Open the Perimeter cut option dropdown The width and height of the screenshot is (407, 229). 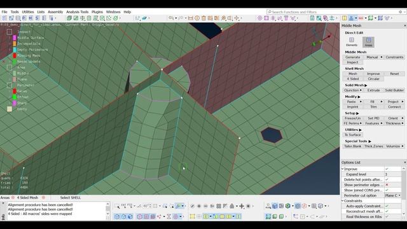393,195
